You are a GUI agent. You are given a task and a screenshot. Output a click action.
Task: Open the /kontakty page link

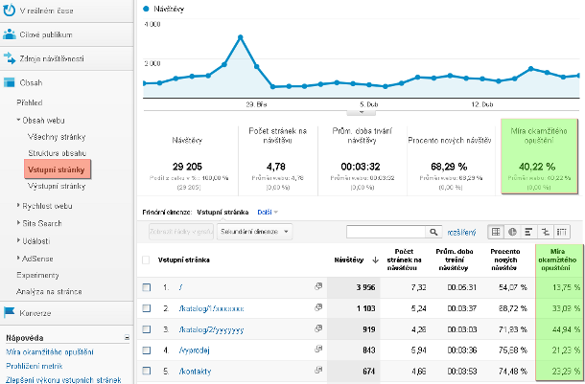pyautogui.click(x=195, y=372)
